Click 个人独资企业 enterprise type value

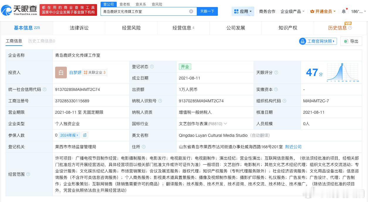point(67,124)
